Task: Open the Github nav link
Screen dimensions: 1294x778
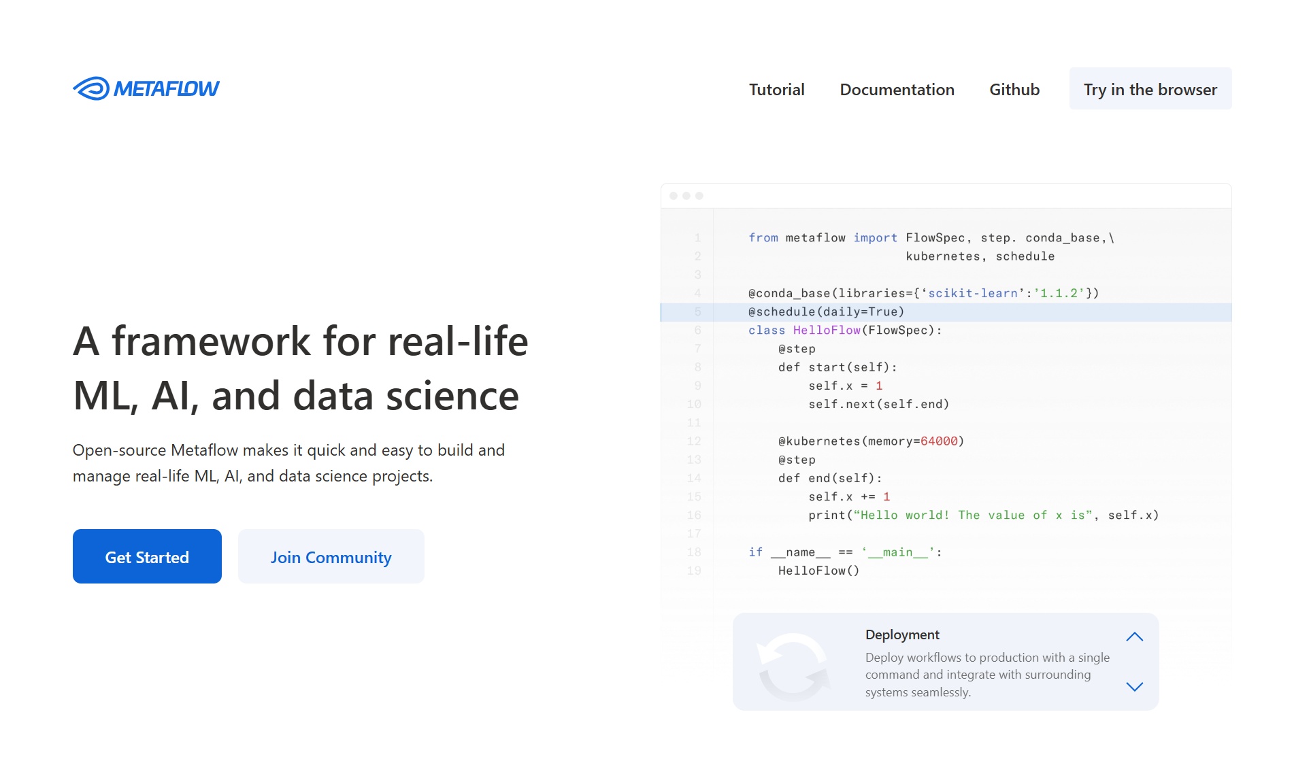Action: [1014, 90]
